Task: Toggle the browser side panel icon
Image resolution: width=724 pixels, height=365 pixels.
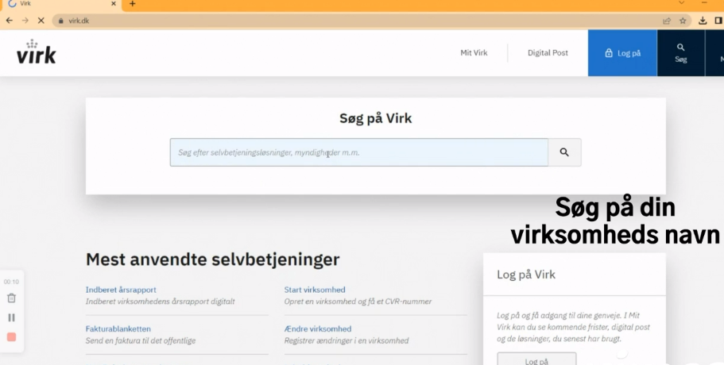Action: coord(718,21)
